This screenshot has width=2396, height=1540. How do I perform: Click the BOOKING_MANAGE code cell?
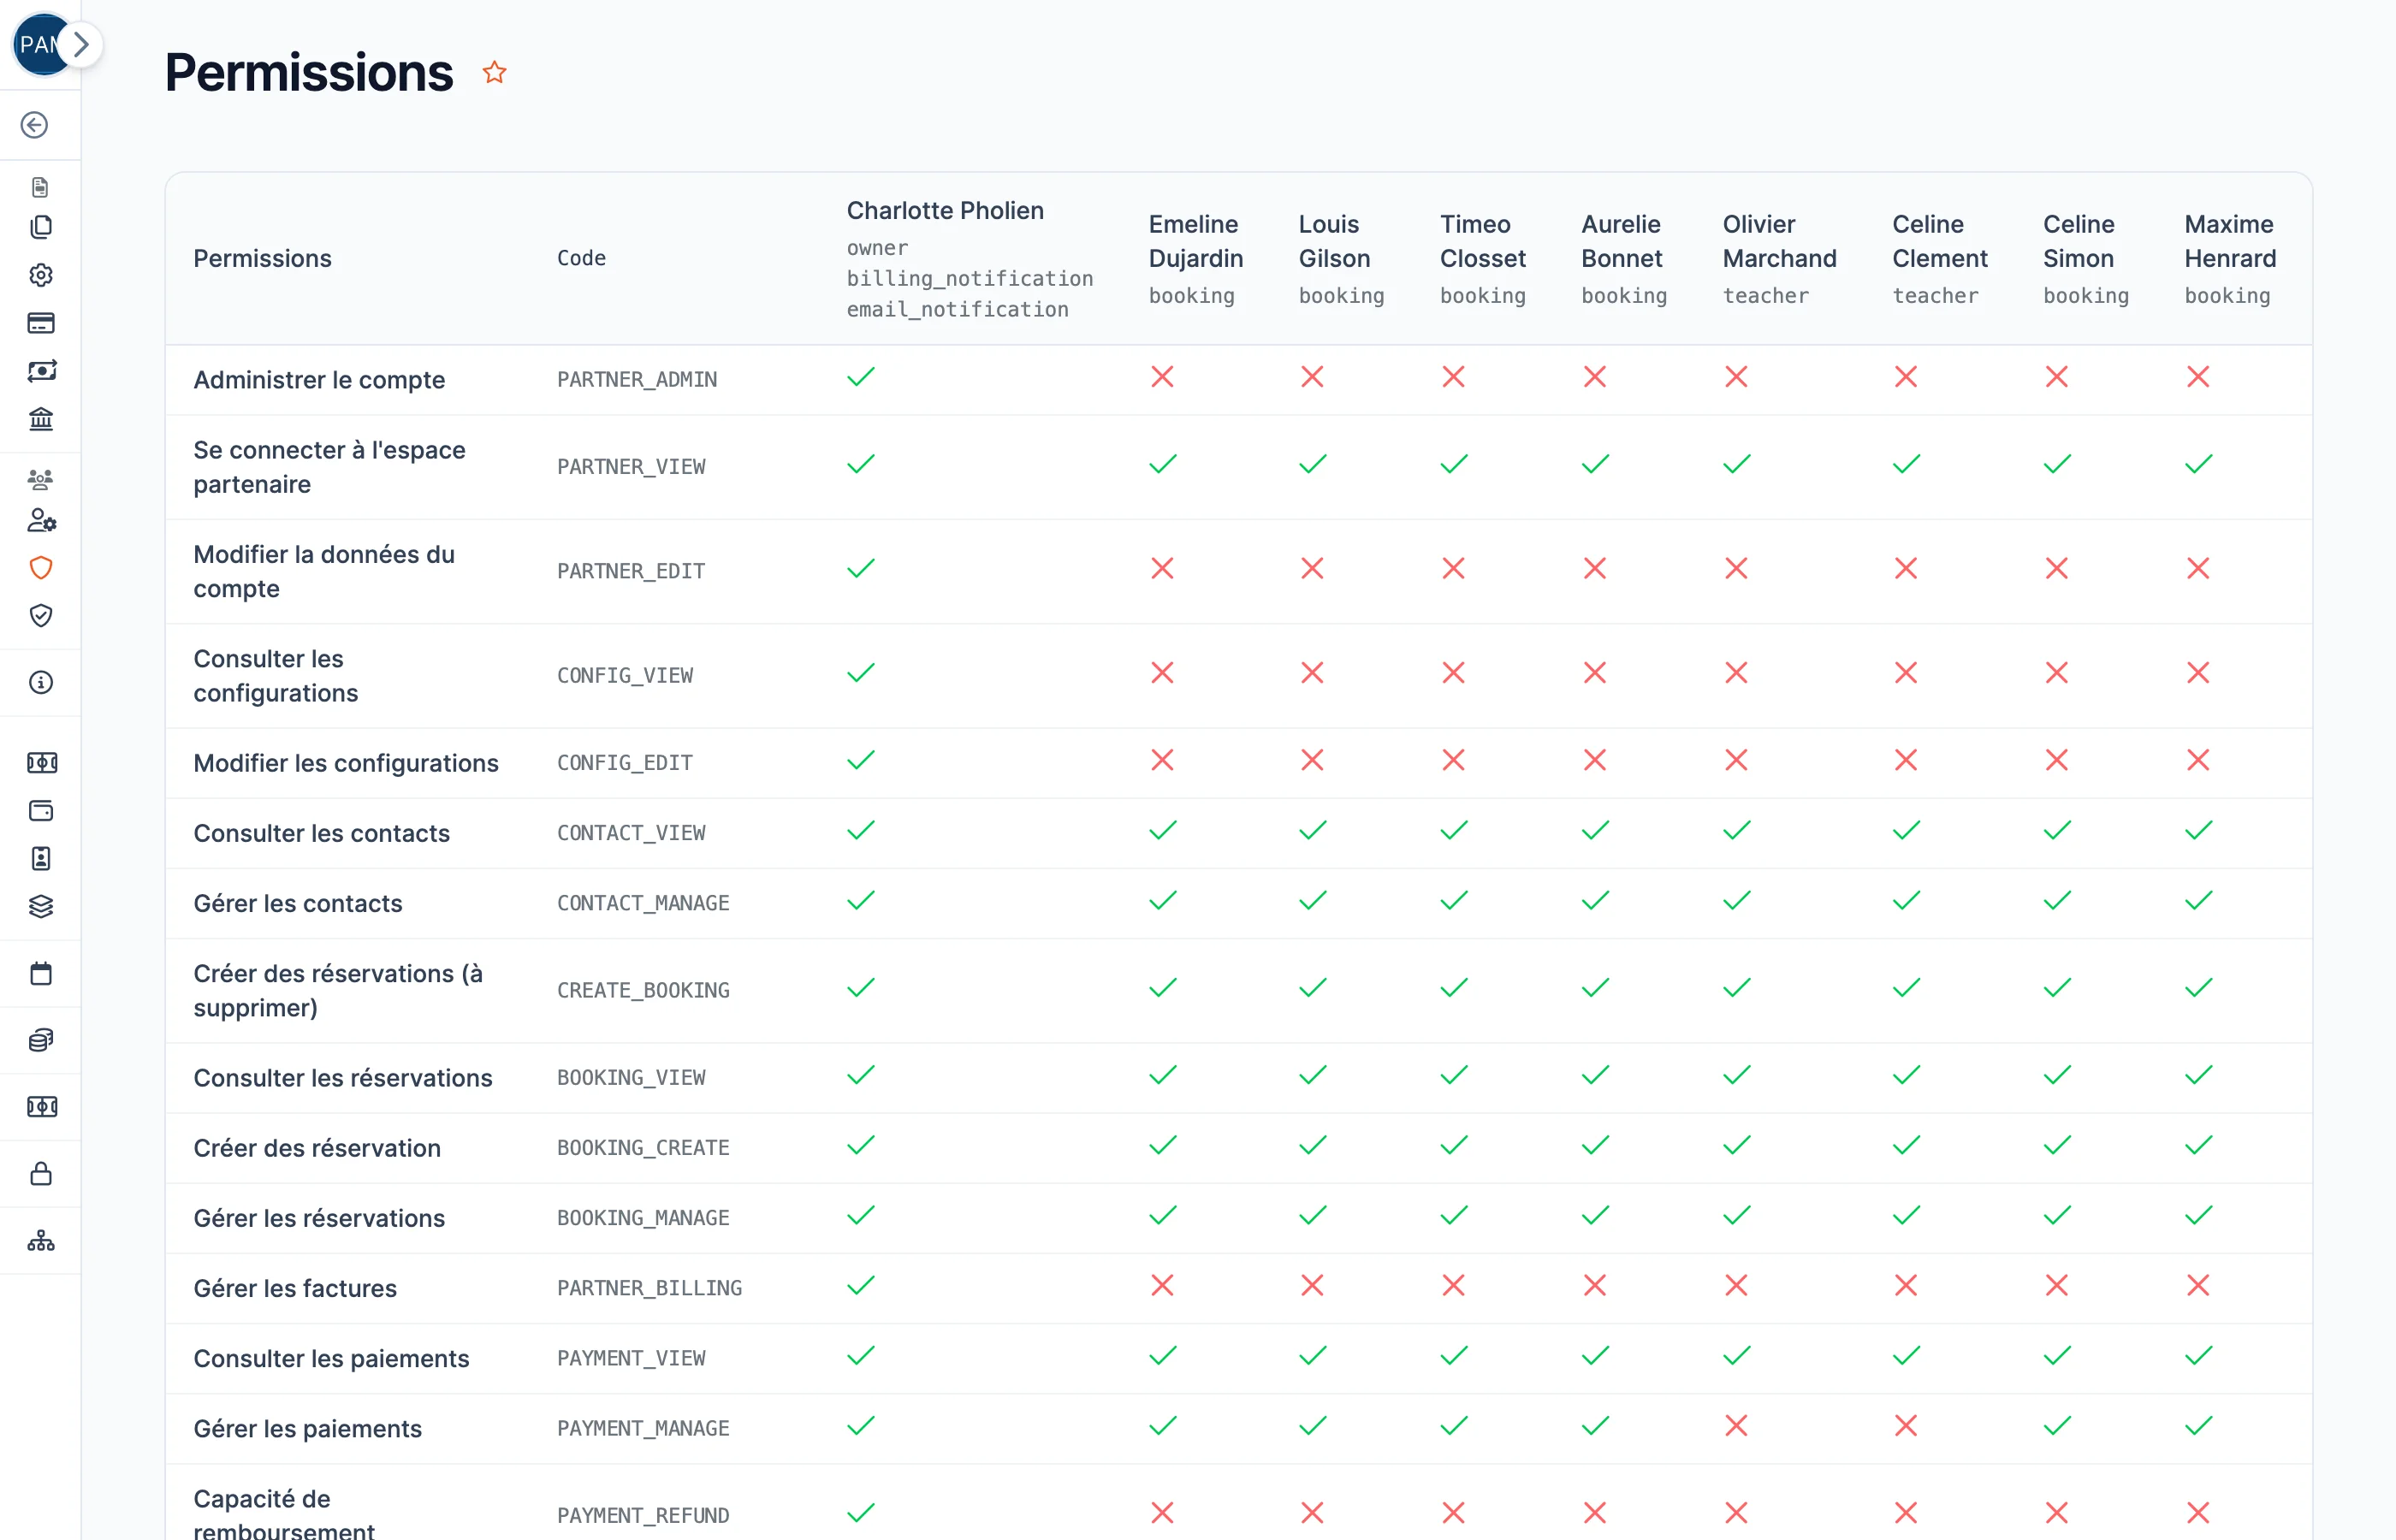643,1218
